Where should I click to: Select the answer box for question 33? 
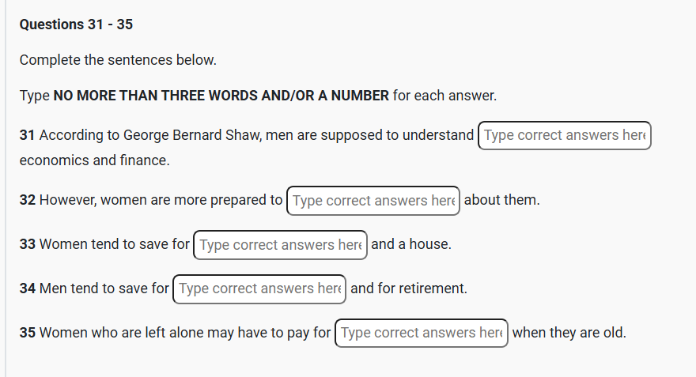point(280,245)
